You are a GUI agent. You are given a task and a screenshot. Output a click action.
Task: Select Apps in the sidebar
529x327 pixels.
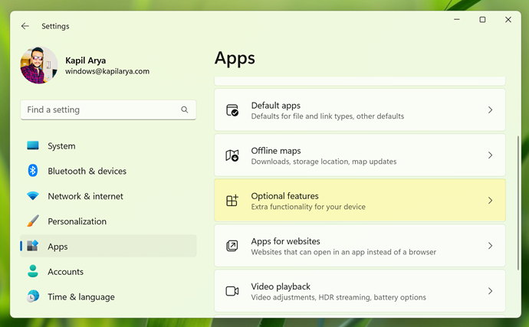click(58, 247)
